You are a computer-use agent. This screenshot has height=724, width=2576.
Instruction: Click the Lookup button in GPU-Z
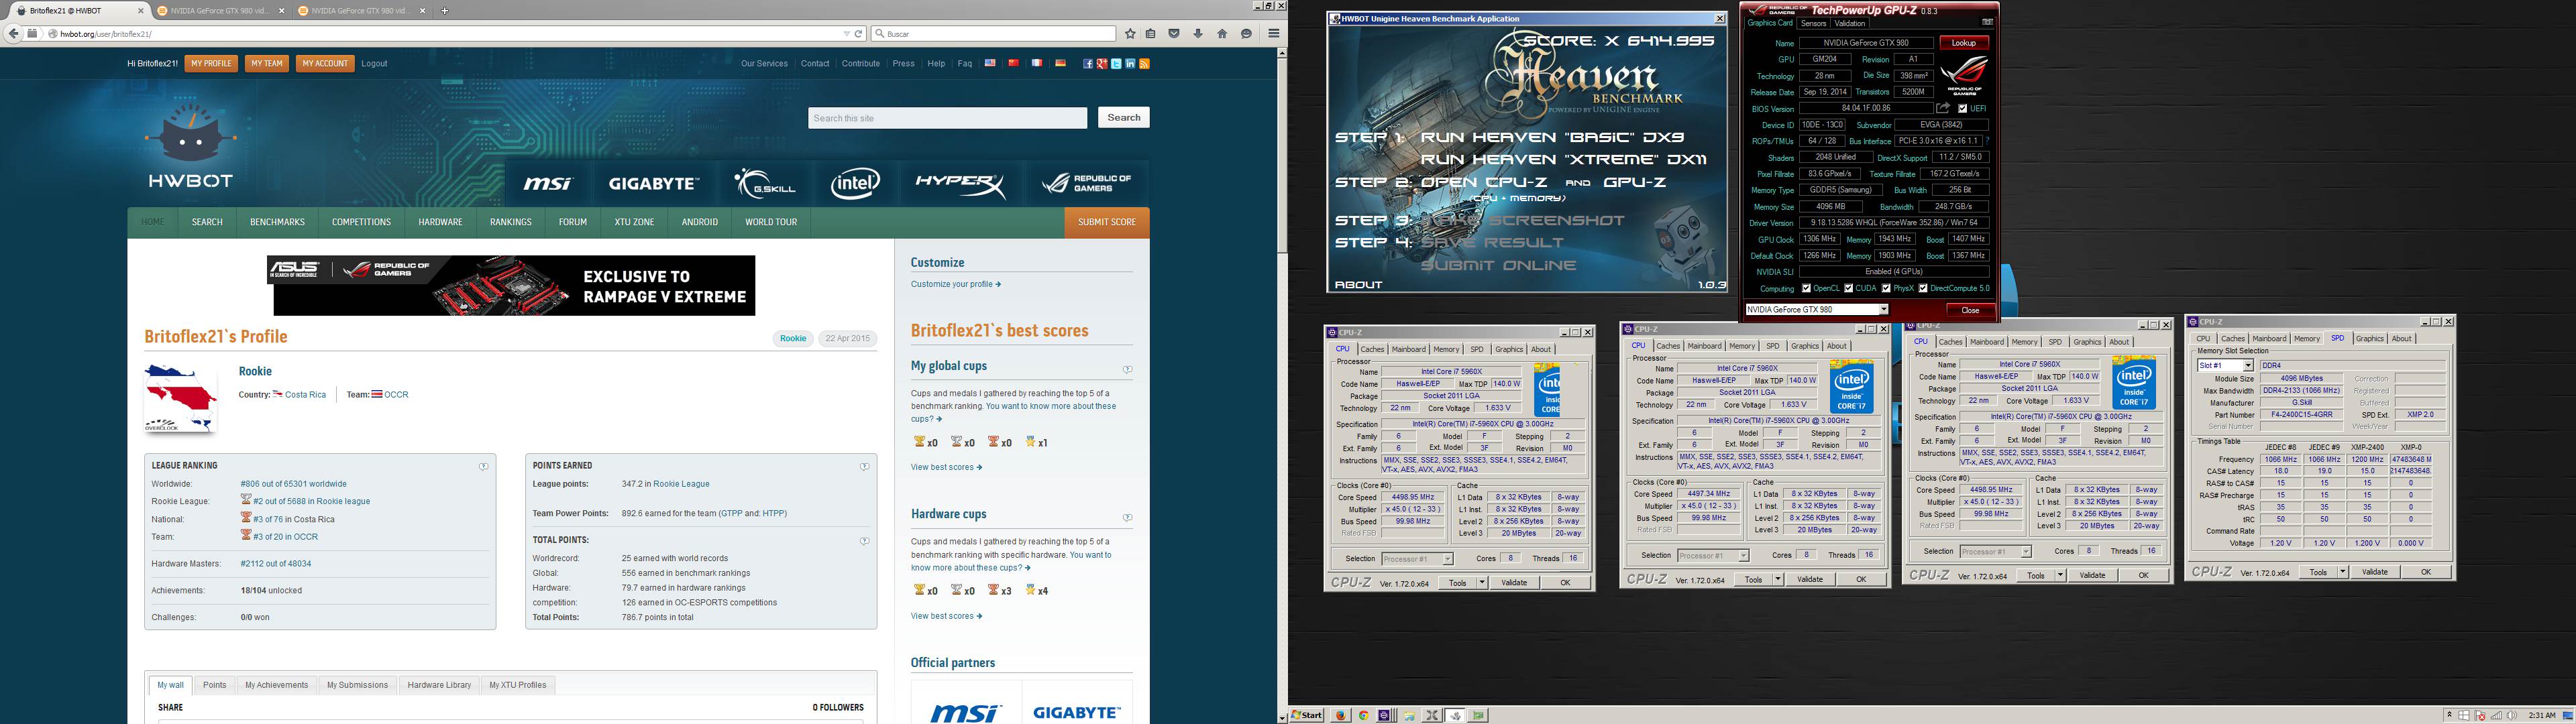click(1964, 43)
